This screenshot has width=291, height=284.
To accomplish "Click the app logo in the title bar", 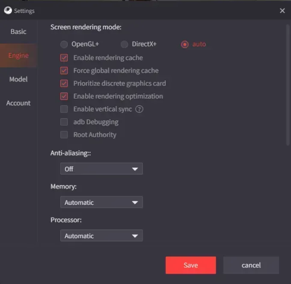I will [8, 11].
